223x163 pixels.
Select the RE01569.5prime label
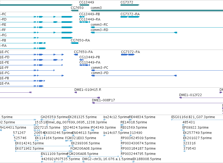[x=134, y=127]
